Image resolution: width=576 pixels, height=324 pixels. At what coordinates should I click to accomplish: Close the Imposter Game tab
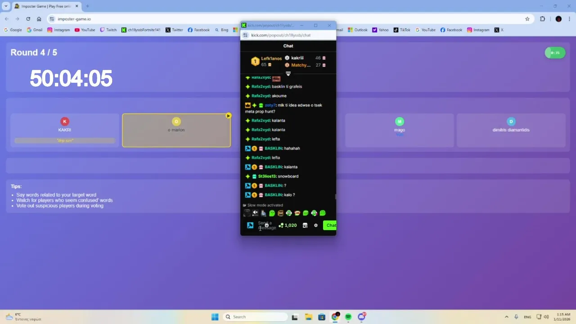(x=76, y=6)
